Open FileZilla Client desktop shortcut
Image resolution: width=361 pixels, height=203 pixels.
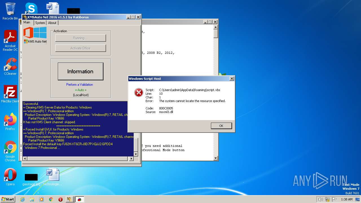[x=10, y=94]
